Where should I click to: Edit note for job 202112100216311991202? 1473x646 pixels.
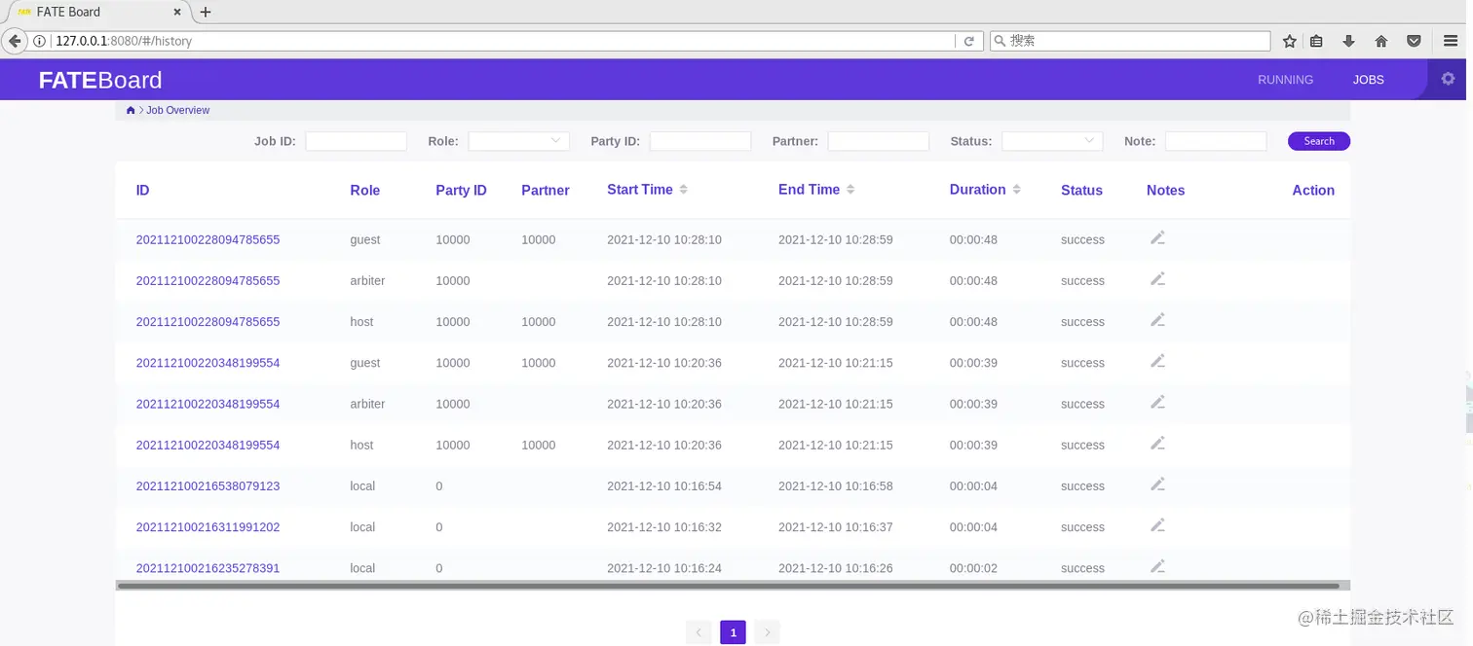point(1157,525)
